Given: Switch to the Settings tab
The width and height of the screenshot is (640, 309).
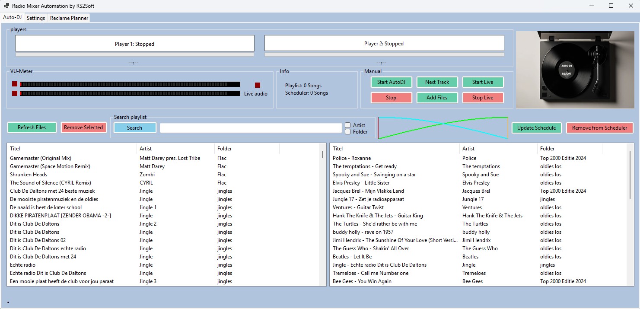Looking at the screenshot, I should (36, 18).
